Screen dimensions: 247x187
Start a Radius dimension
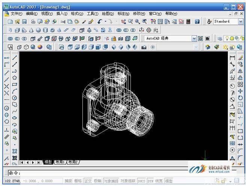[x=232, y=86]
